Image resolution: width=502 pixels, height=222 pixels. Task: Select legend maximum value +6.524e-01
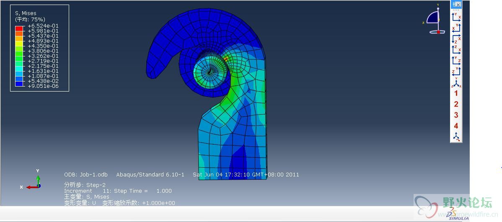click(x=43, y=26)
